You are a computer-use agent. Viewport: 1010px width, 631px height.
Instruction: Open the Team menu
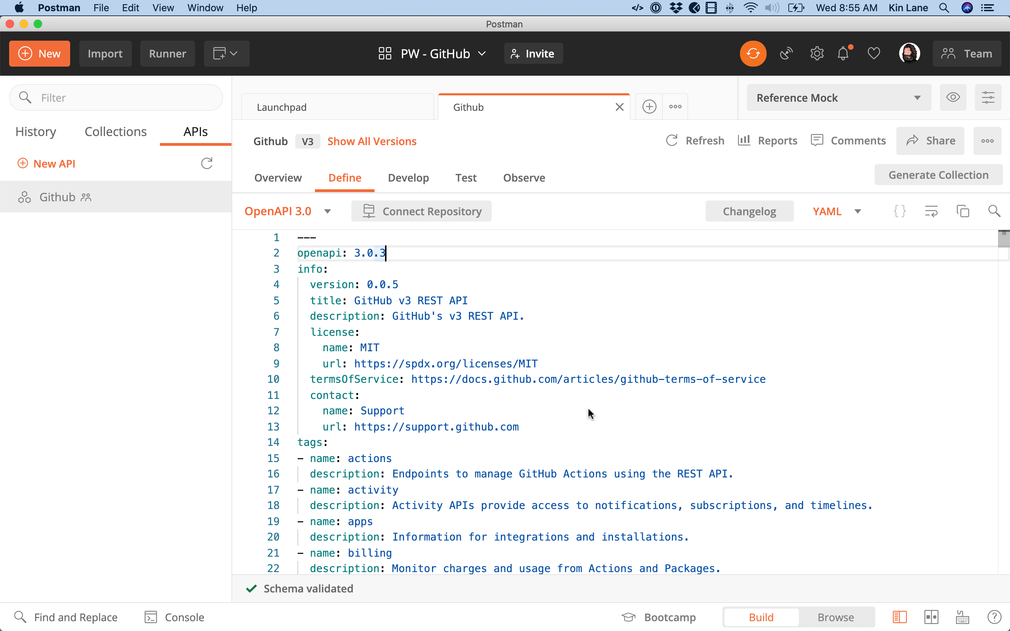click(967, 53)
